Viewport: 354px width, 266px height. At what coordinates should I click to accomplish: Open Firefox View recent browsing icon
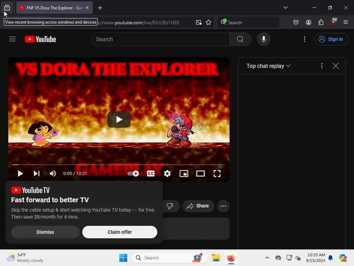7,8
